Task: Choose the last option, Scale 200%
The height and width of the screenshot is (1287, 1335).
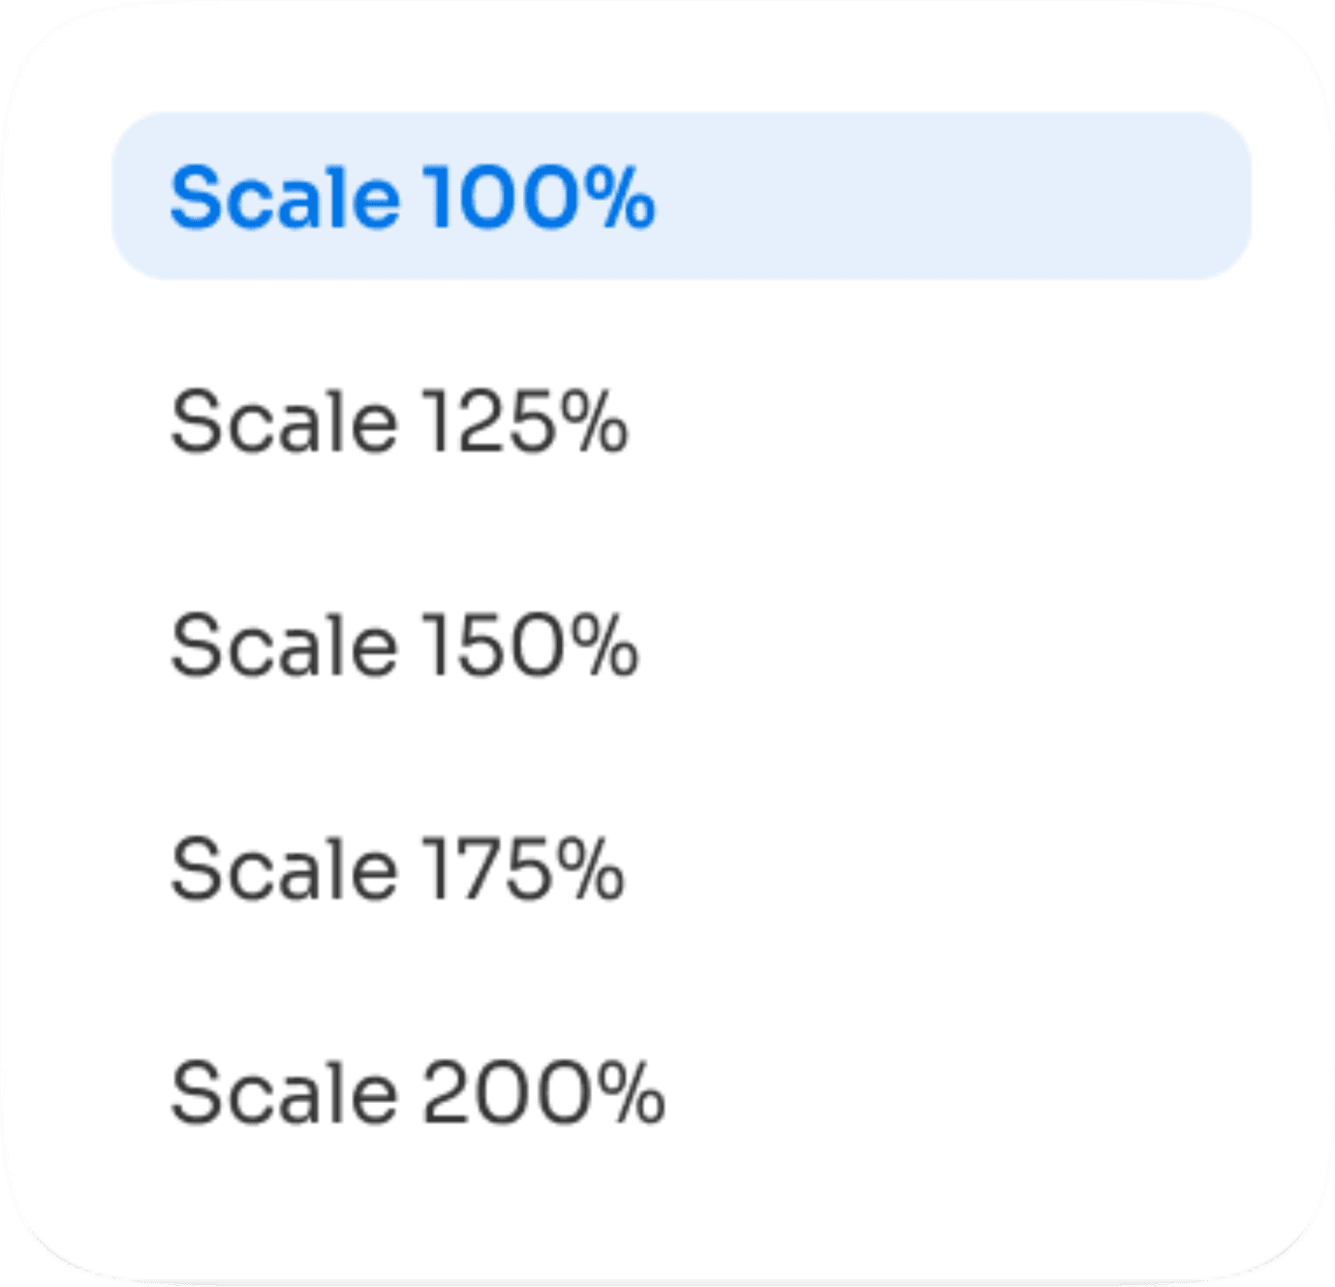Action: (x=418, y=1093)
